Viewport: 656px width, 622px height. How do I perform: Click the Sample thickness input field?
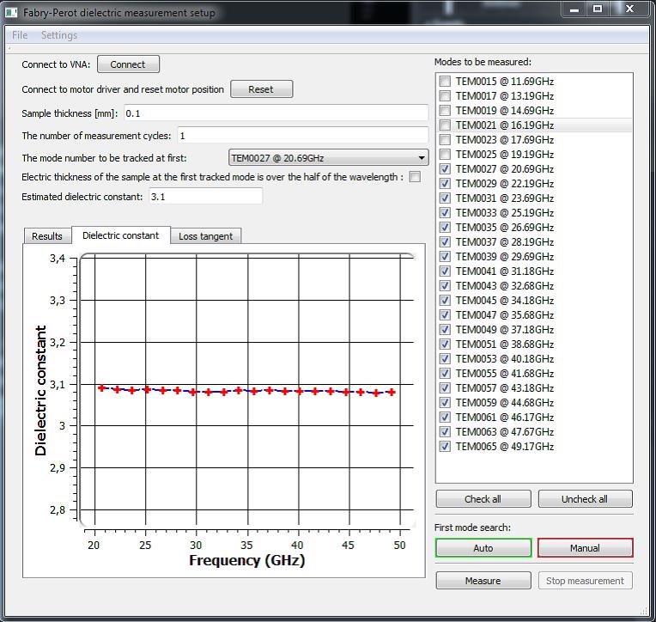276,113
